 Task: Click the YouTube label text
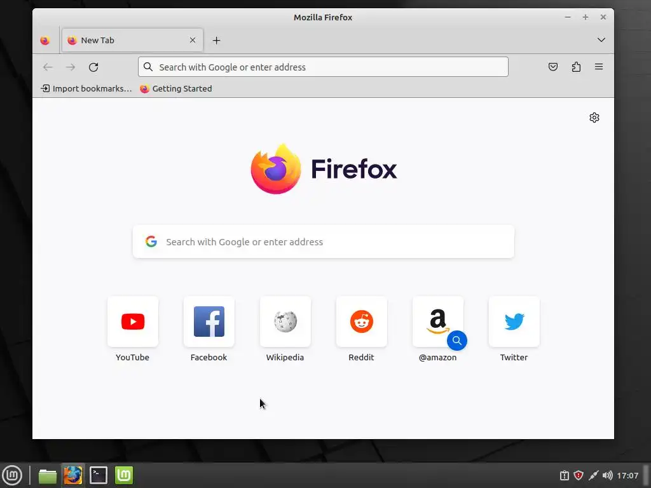[x=132, y=357]
